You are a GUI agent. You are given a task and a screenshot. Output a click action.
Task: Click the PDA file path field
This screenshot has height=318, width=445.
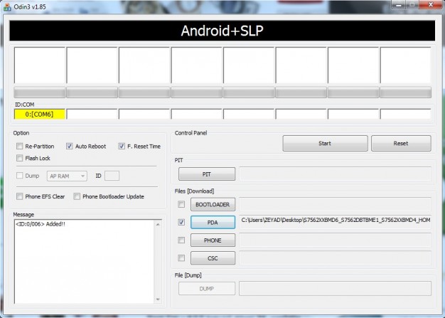coord(335,221)
